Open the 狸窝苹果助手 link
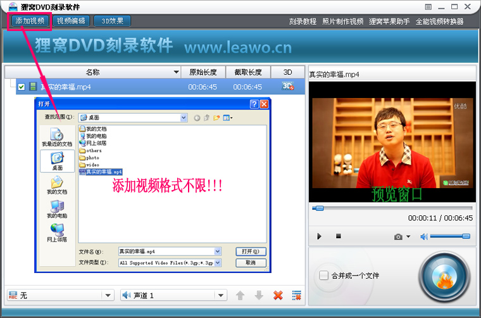The width and height of the screenshot is (481, 318). [x=389, y=22]
